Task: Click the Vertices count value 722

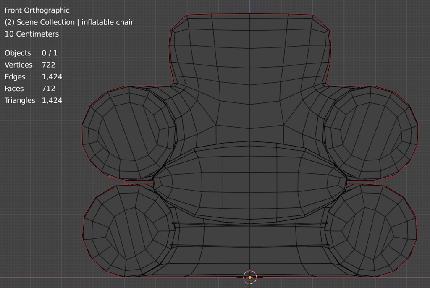Action: click(x=48, y=65)
